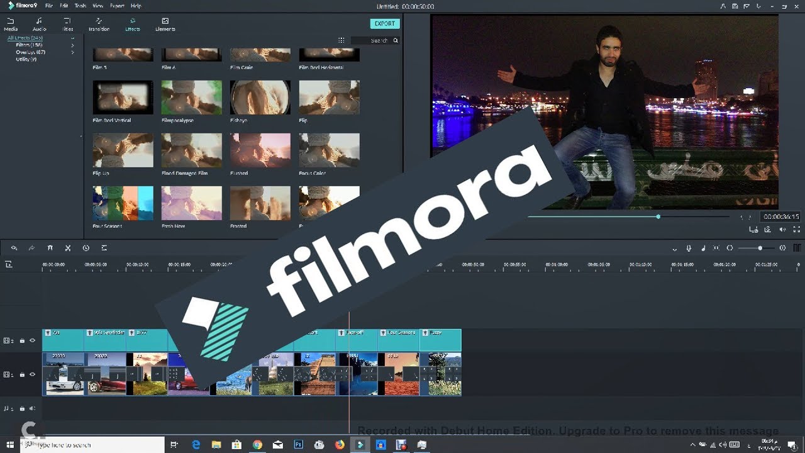Adjust the timeline zoom slider handle
The height and width of the screenshot is (453, 805).
click(760, 248)
